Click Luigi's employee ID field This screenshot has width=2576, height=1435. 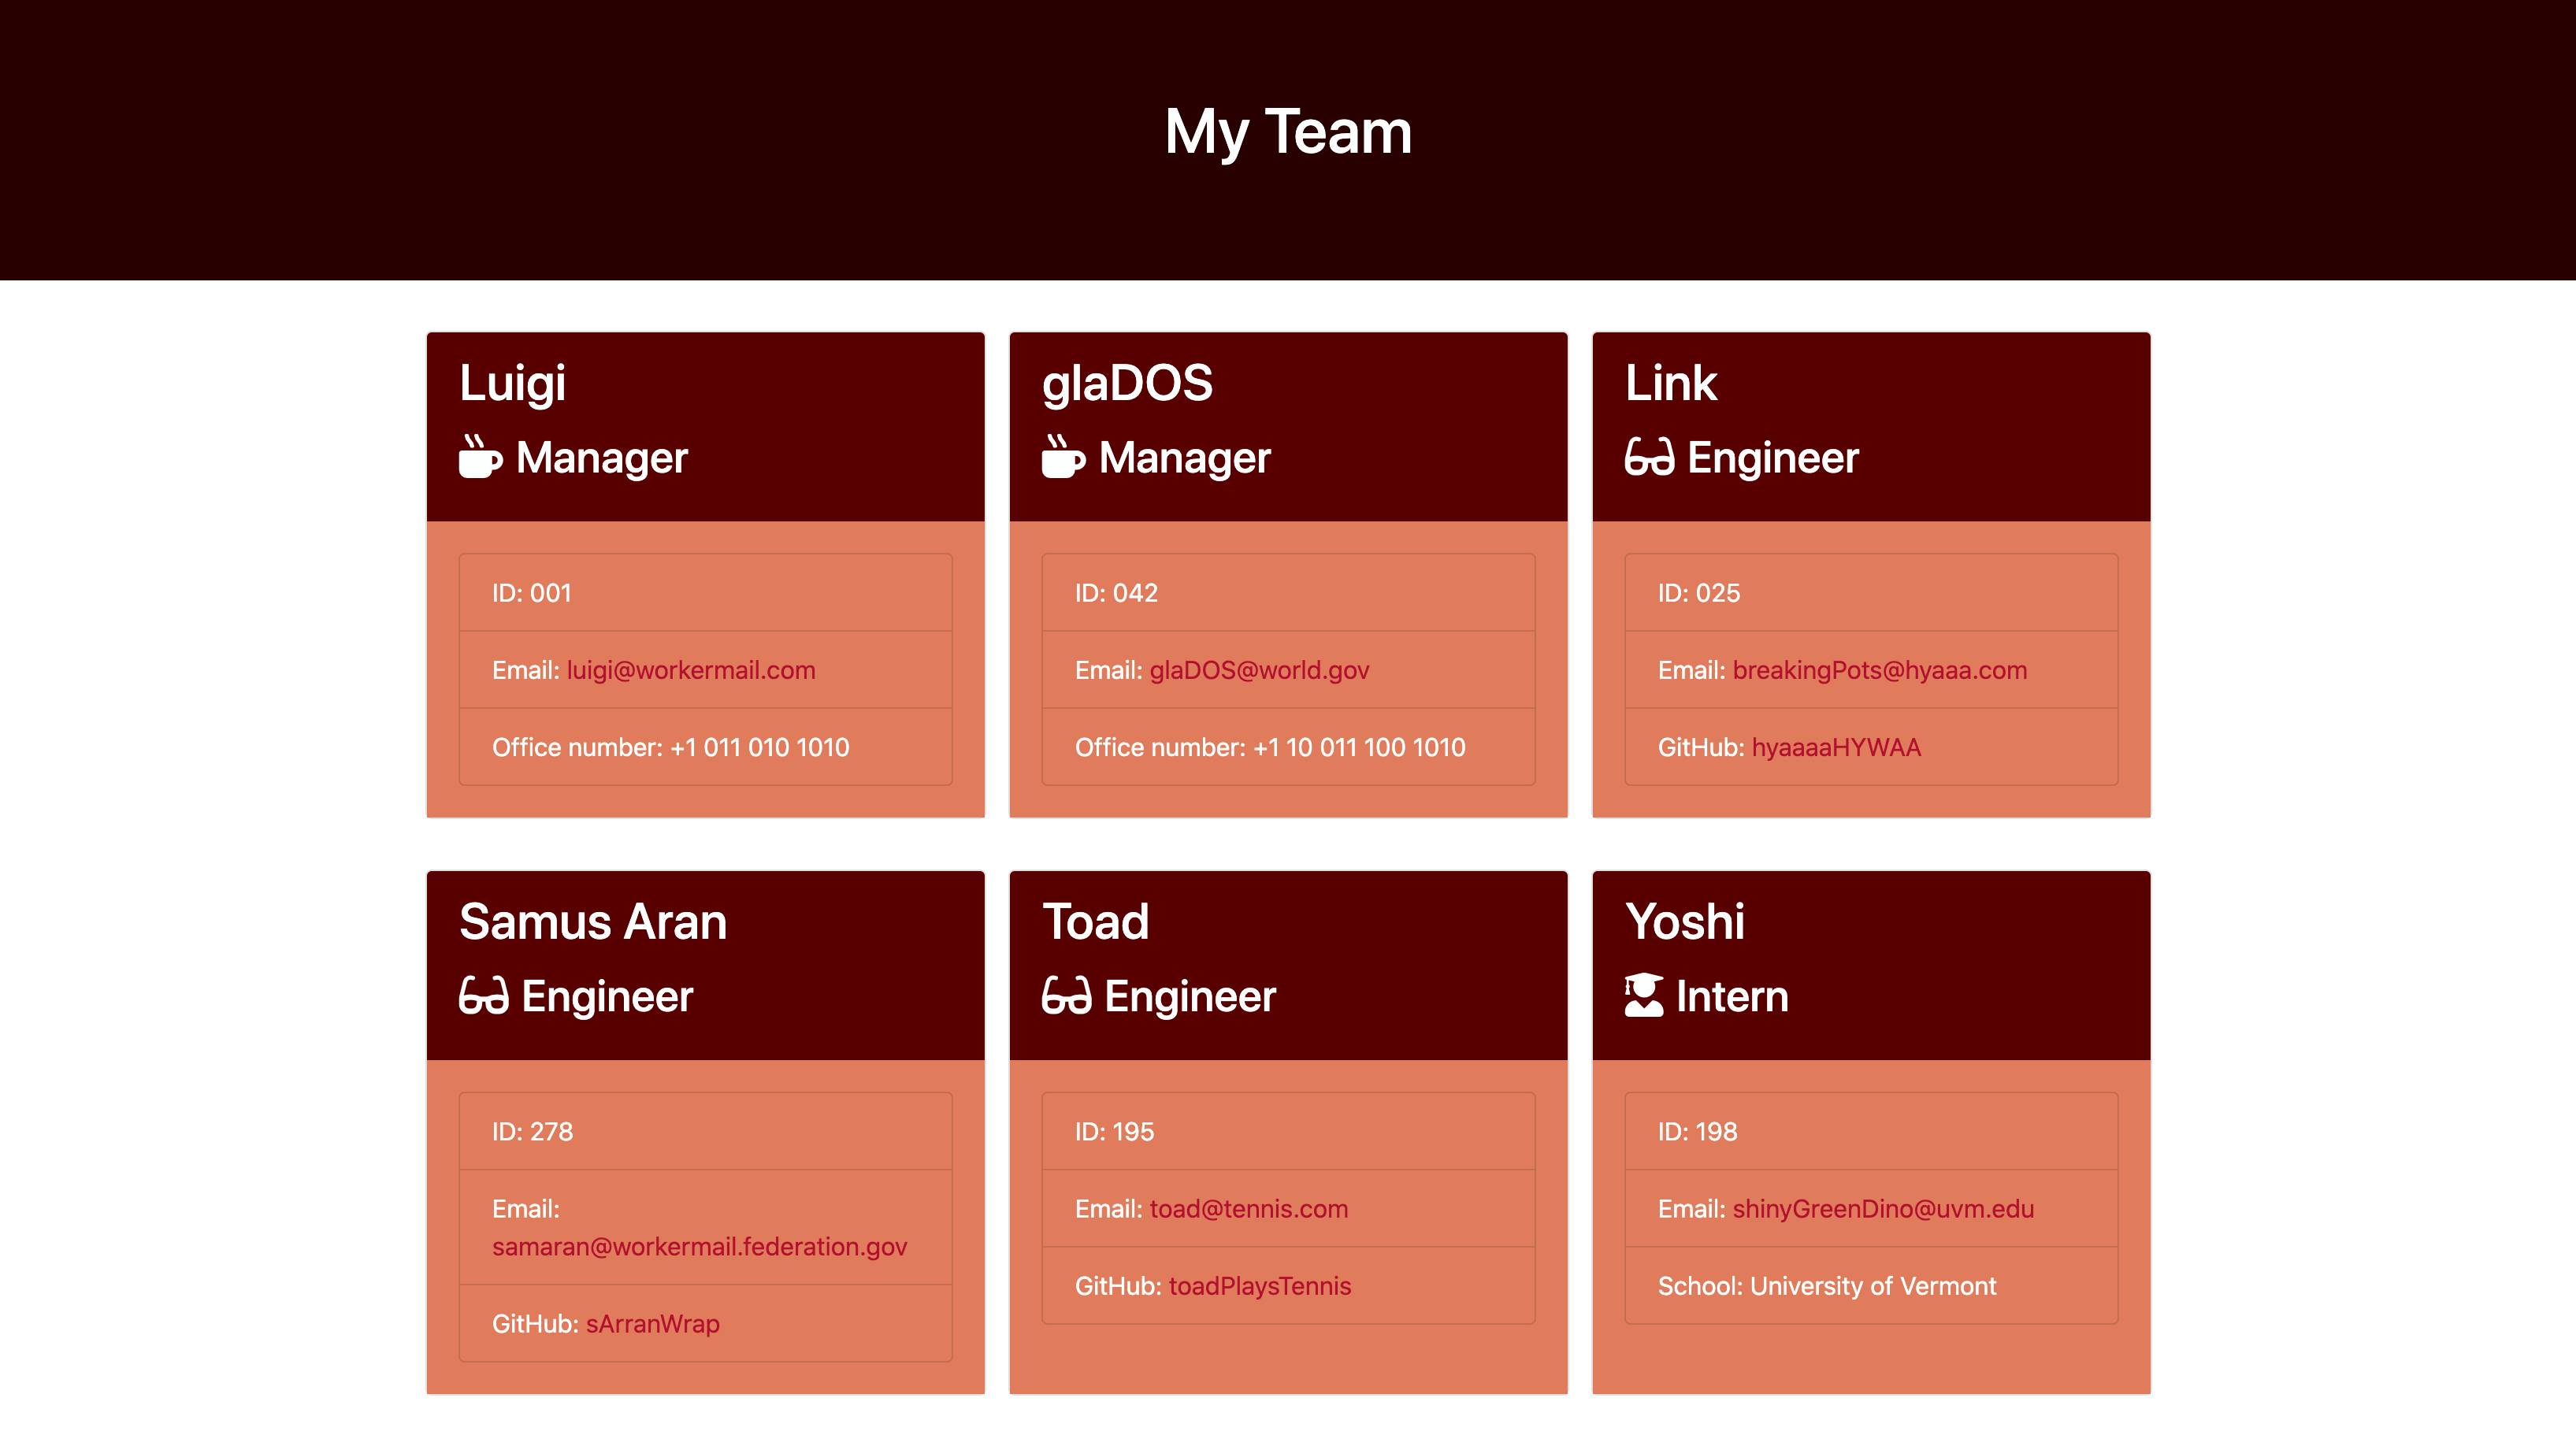[705, 592]
